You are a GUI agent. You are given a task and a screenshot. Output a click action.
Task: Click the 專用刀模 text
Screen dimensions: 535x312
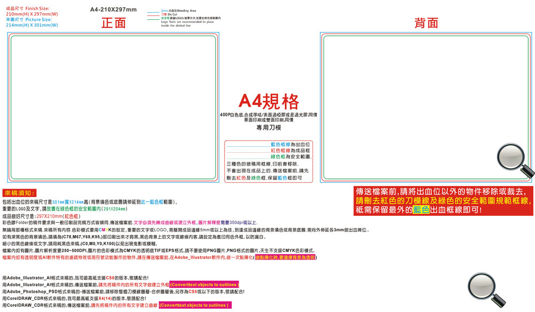coord(269,128)
